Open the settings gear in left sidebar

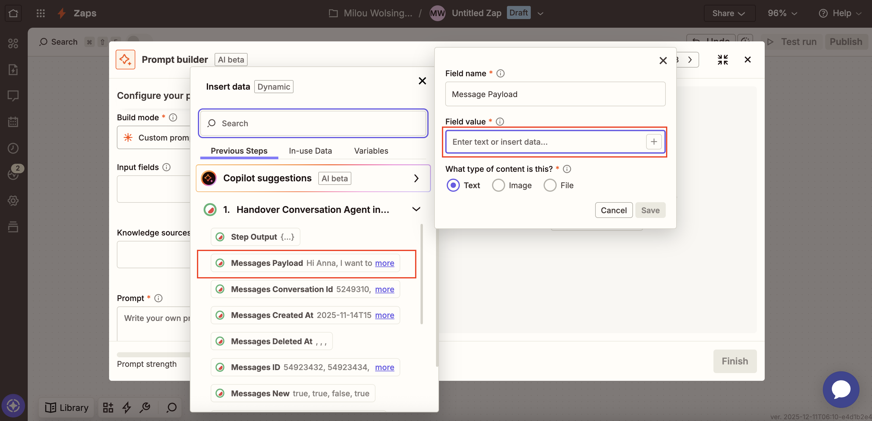[13, 200]
